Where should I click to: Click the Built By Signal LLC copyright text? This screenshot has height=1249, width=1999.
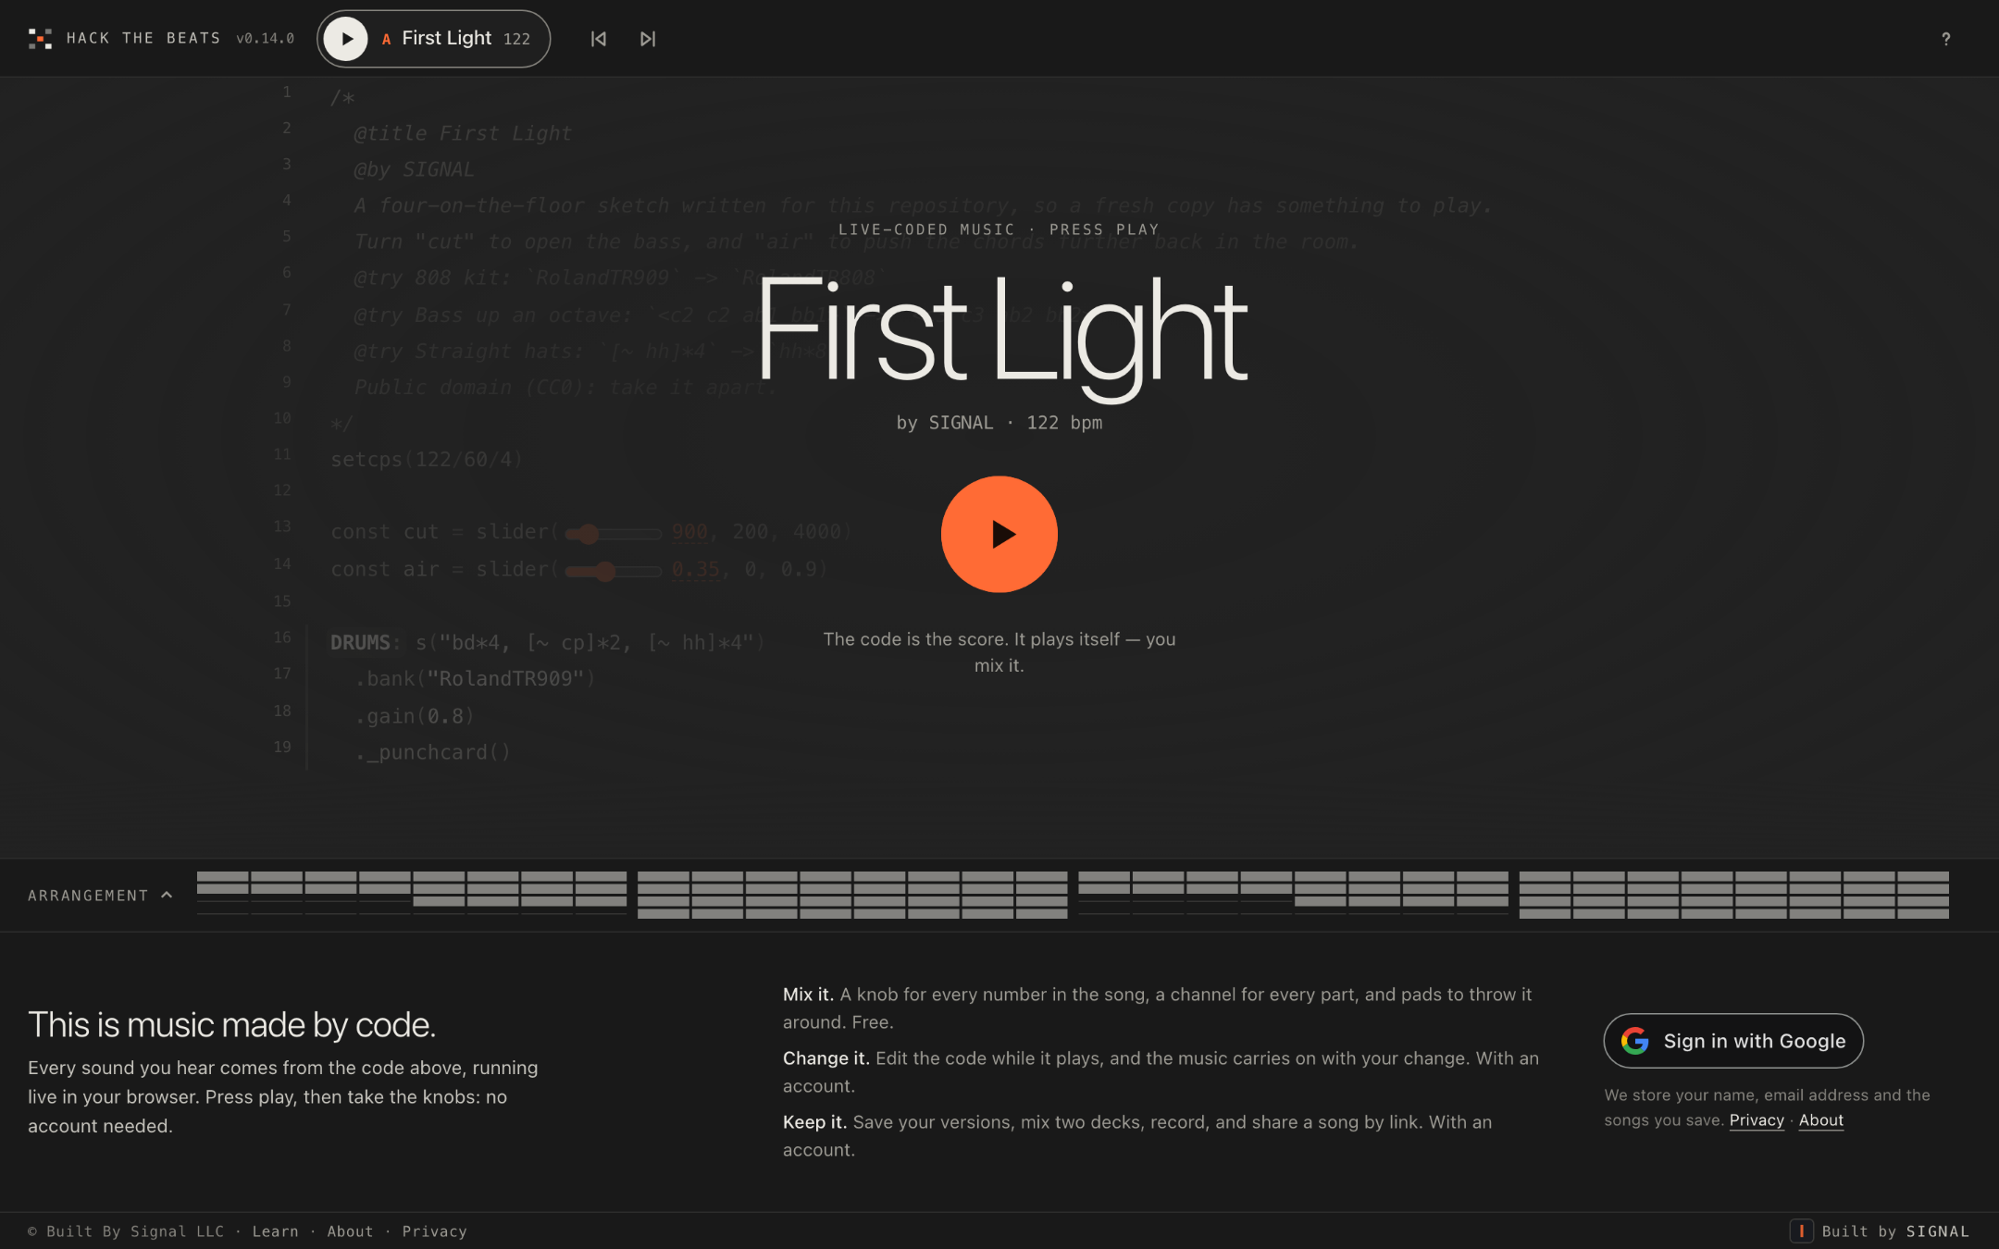coord(126,1231)
